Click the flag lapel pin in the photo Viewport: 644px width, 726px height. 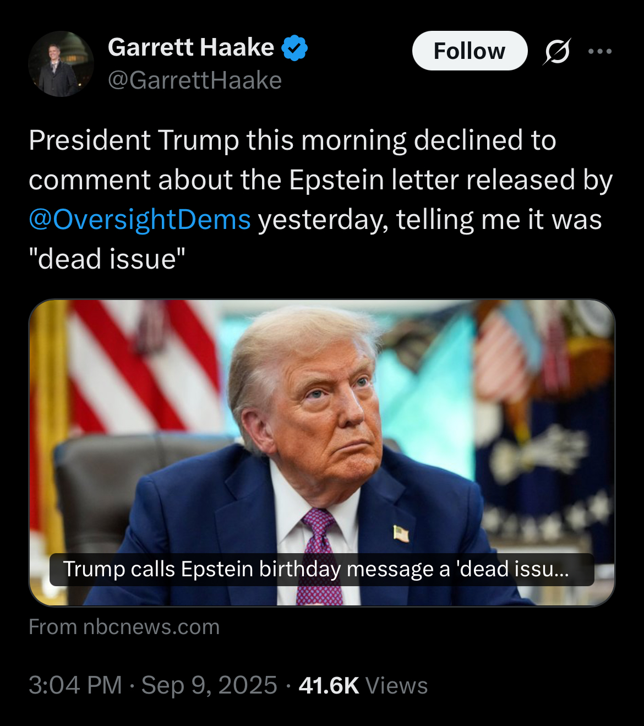(x=401, y=533)
